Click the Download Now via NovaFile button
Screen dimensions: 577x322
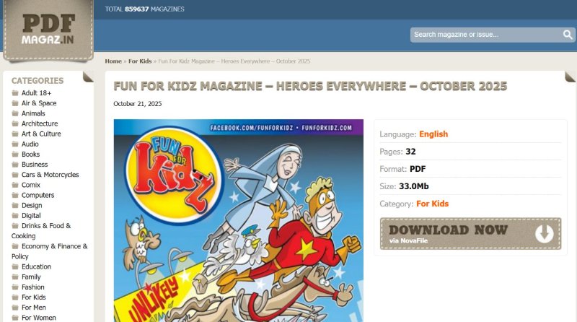471,234
